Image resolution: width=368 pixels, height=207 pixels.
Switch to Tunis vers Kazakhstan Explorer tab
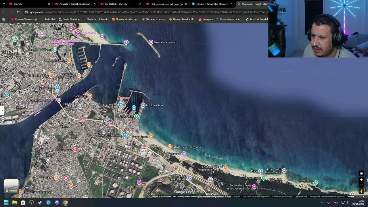click(212, 4)
